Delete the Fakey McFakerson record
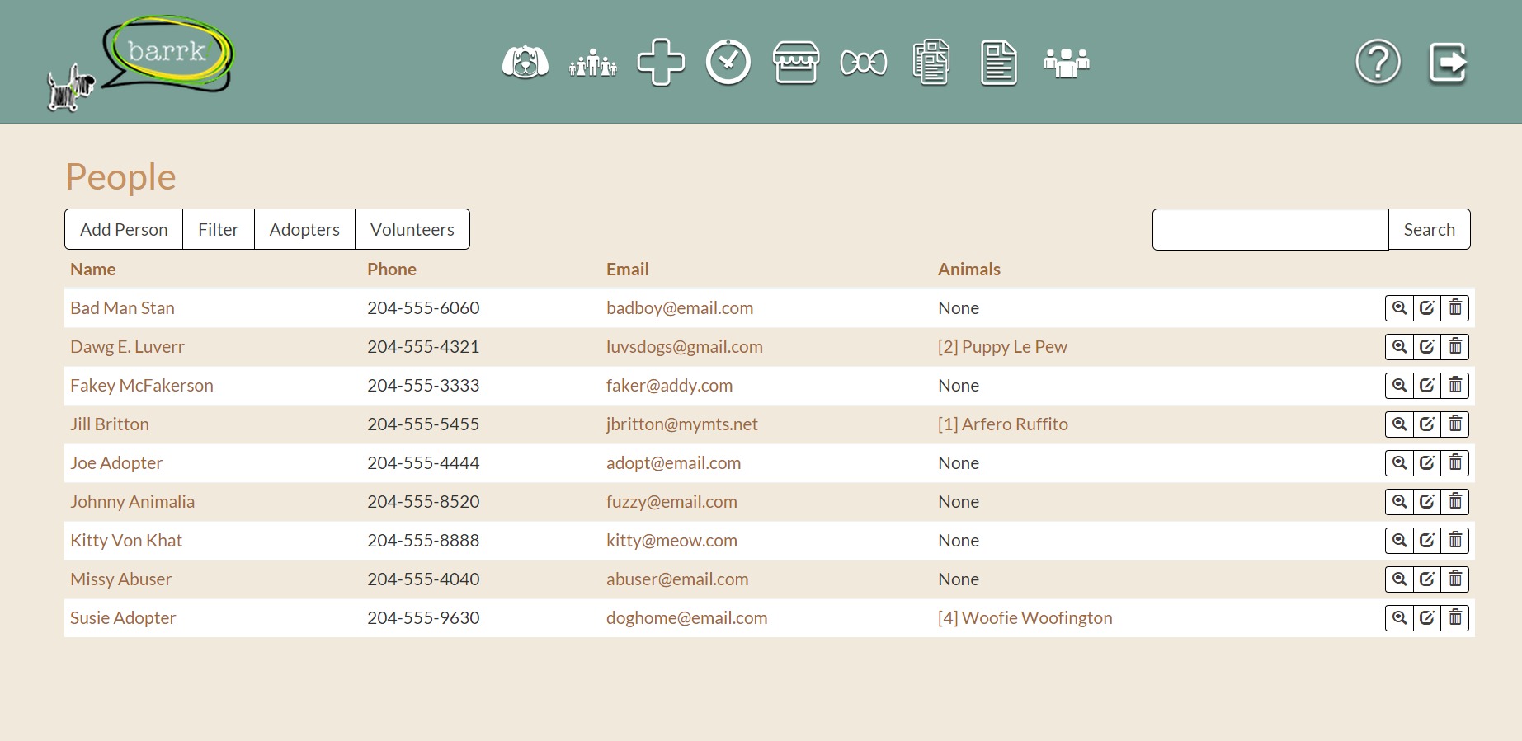Viewport: 1522px width, 741px height. coord(1455,386)
